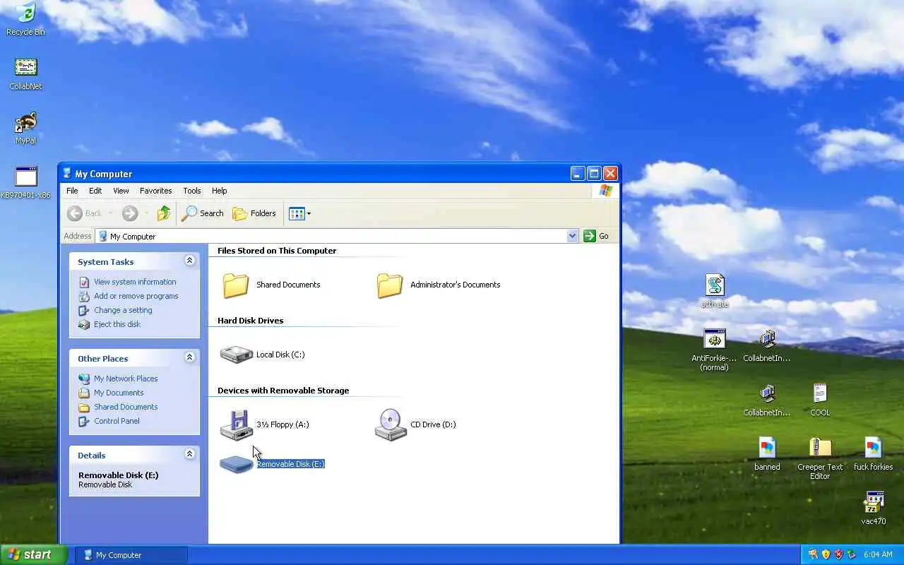Open the Search pane from toolbar

click(x=203, y=213)
